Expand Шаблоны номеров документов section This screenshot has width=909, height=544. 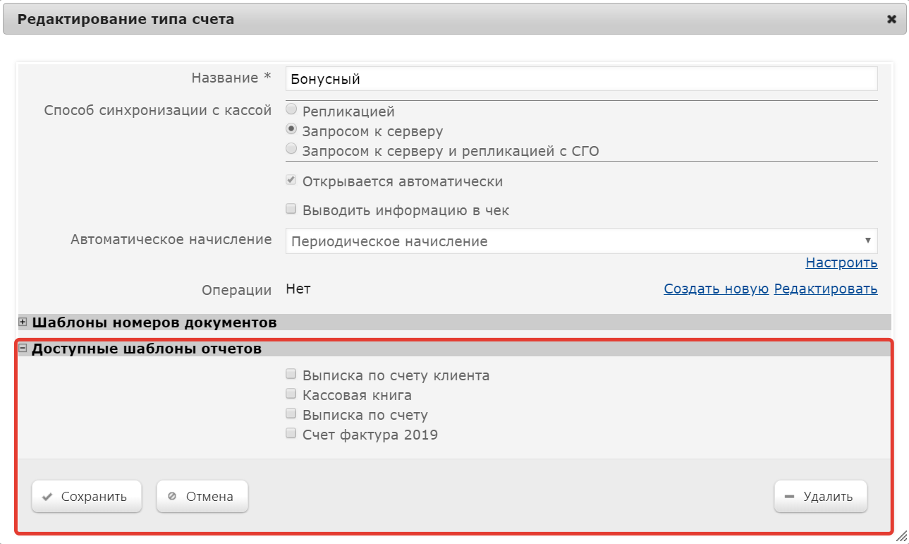click(x=23, y=322)
